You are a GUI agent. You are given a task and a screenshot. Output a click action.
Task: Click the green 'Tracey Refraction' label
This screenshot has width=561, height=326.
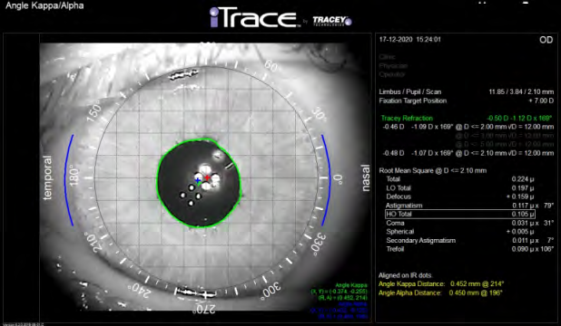click(407, 118)
